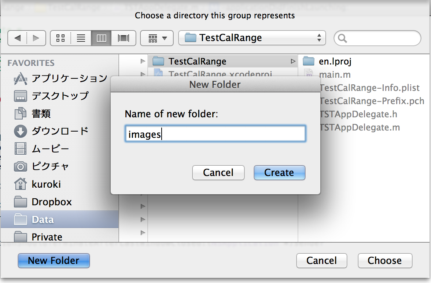Open ムービー in sidebar
The height and width of the screenshot is (283, 431).
(x=60, y=149)
